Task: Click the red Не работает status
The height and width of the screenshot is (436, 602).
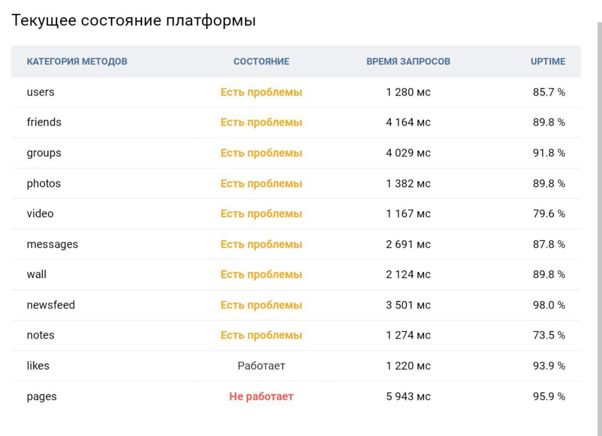Action: pos(261,396)
